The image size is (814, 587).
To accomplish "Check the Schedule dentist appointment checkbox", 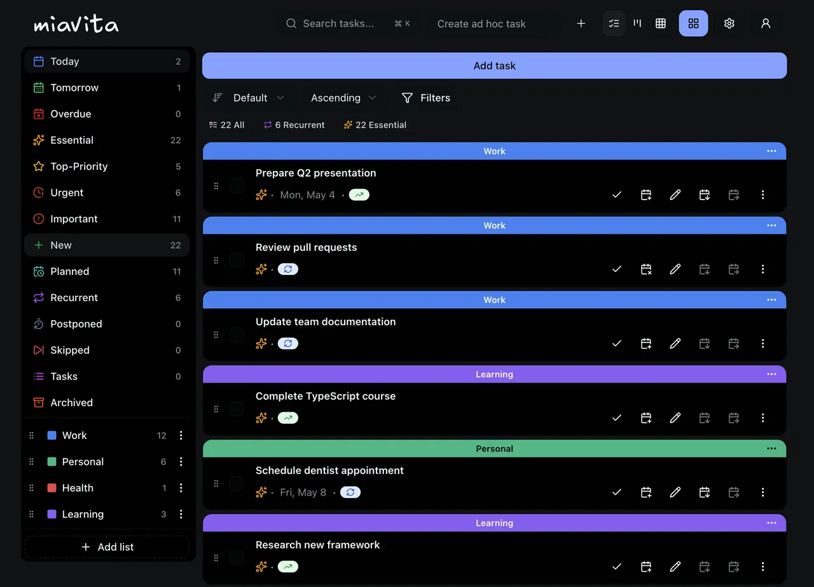I will pos(237,483).
